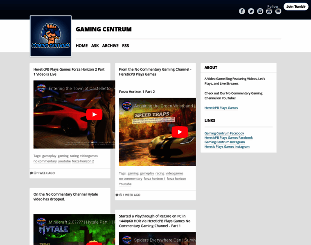Open HereticPB Plays Games link in About
The height and width of the screenshot is (245, 311).
pyautogui.click(x=221, y=108)
